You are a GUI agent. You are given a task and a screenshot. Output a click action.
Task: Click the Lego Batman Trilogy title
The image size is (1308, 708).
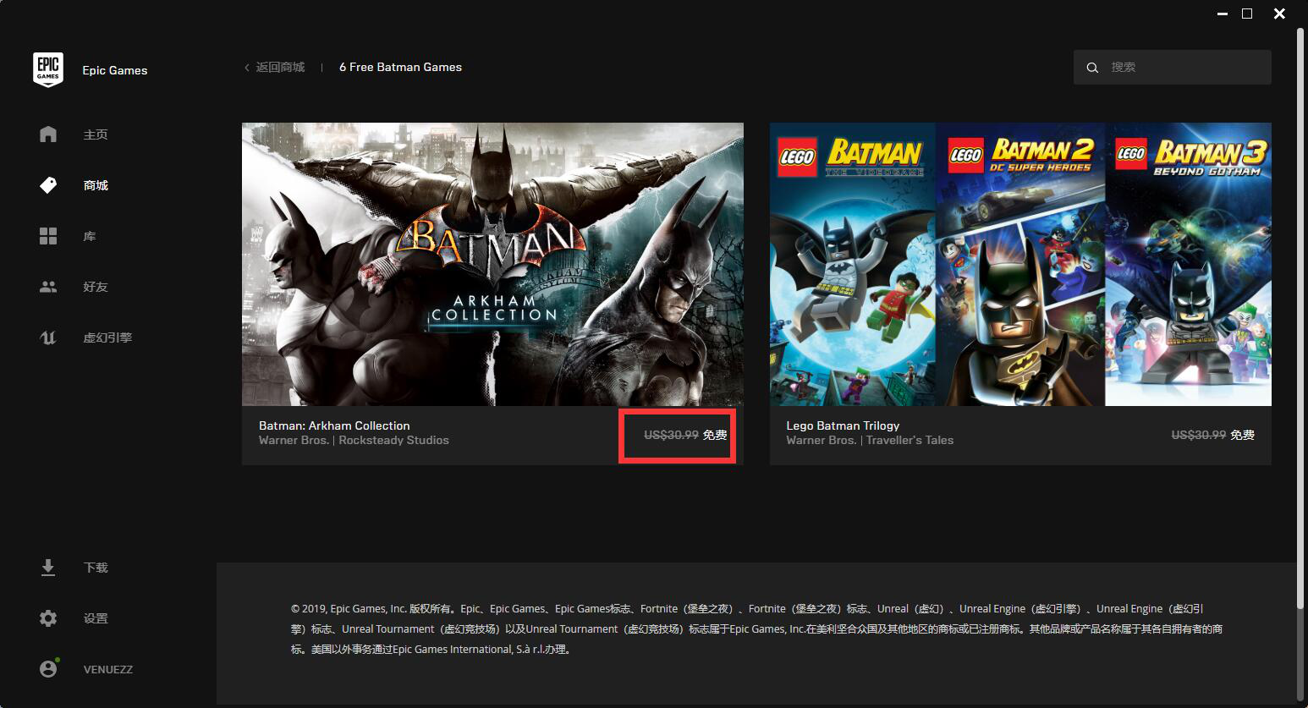coord(843,425)
